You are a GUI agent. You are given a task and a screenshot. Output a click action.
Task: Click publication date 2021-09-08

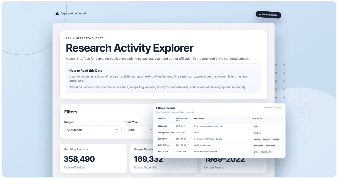tap(180, 145)
